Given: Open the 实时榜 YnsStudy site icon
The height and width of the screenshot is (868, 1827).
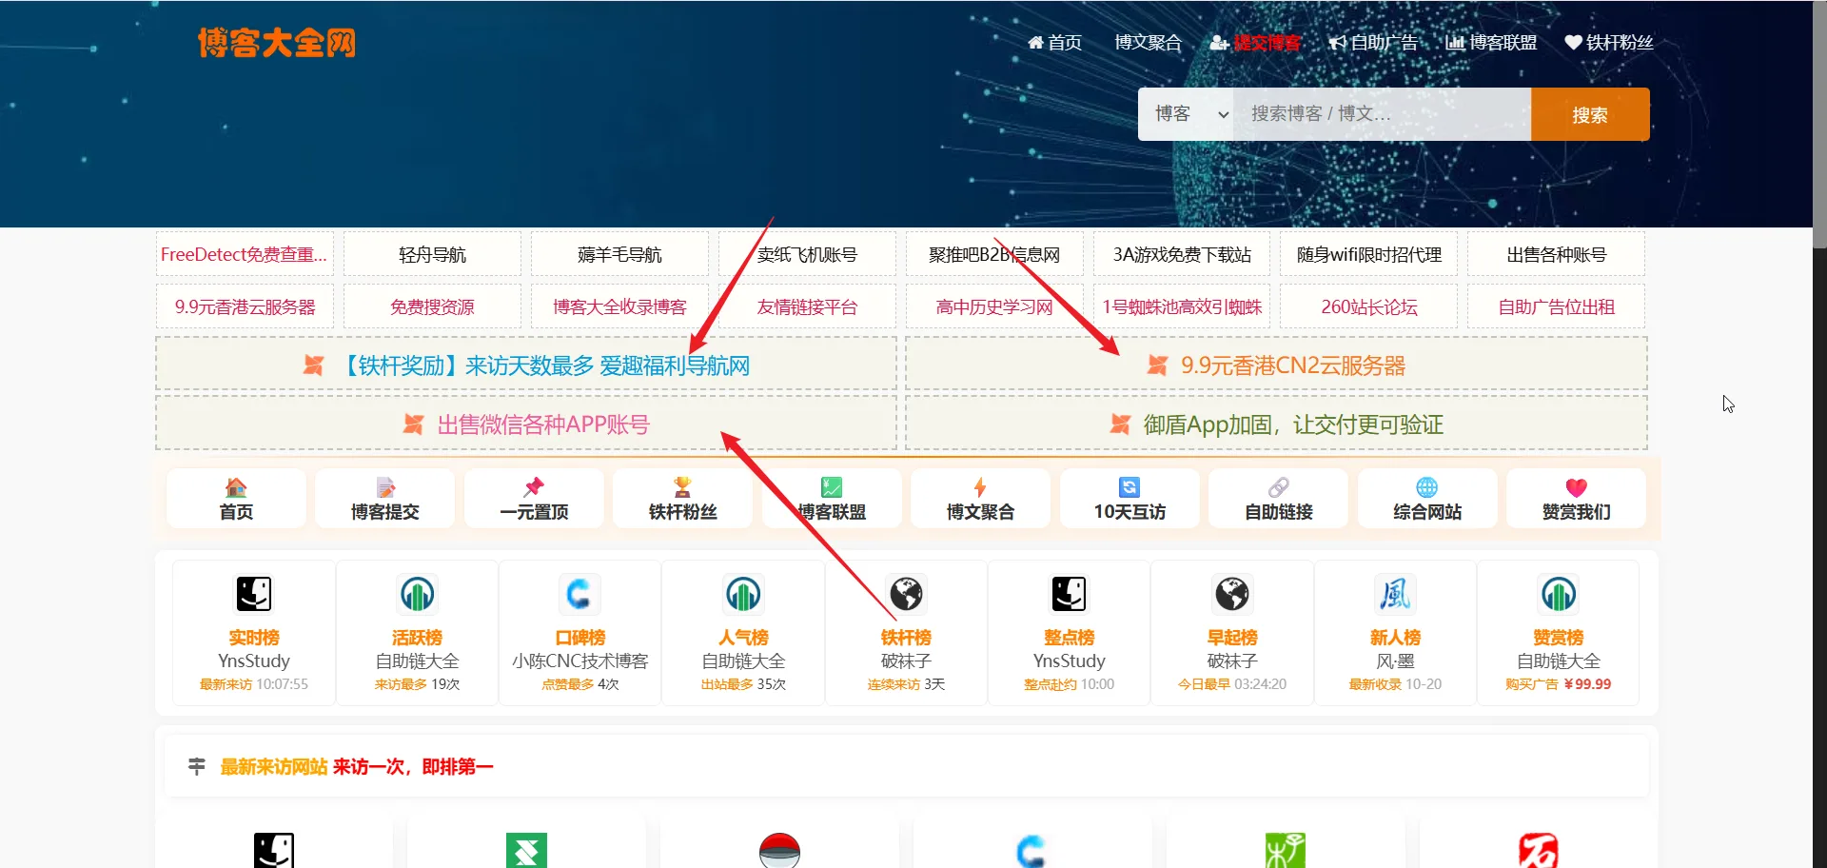Looking at the screenshot, I should pyautogui.click(x=254, y=594).
